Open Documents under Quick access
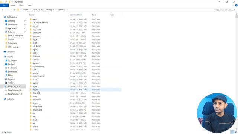Image resolution: width=238 pixels, height=134 pixels. 13,28
